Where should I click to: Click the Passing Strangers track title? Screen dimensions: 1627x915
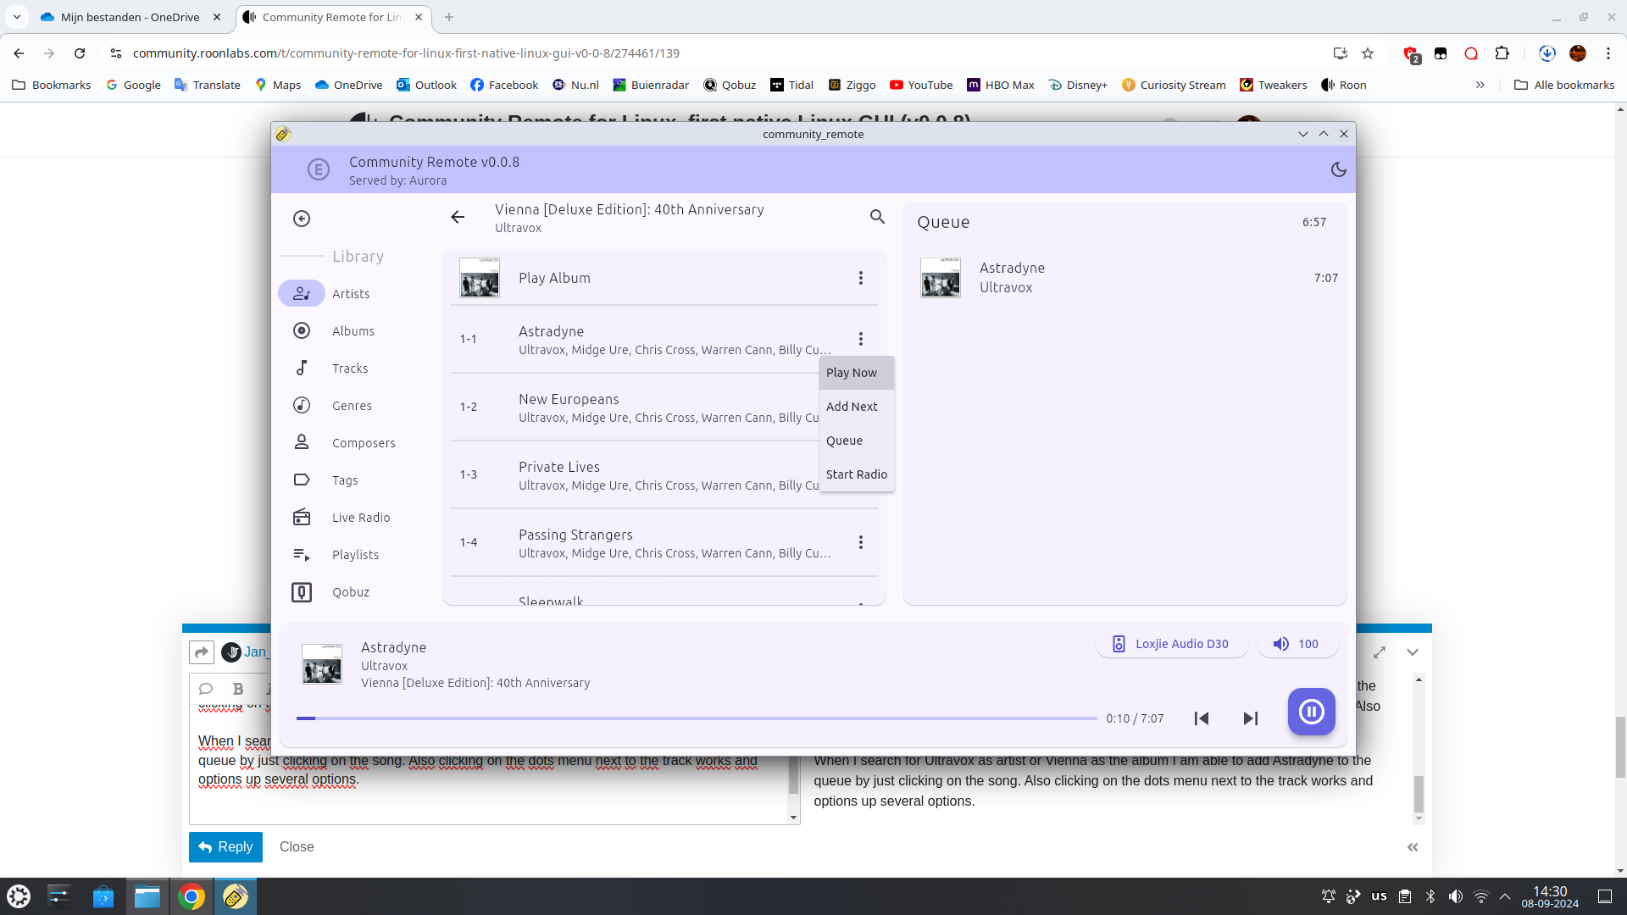575,535
